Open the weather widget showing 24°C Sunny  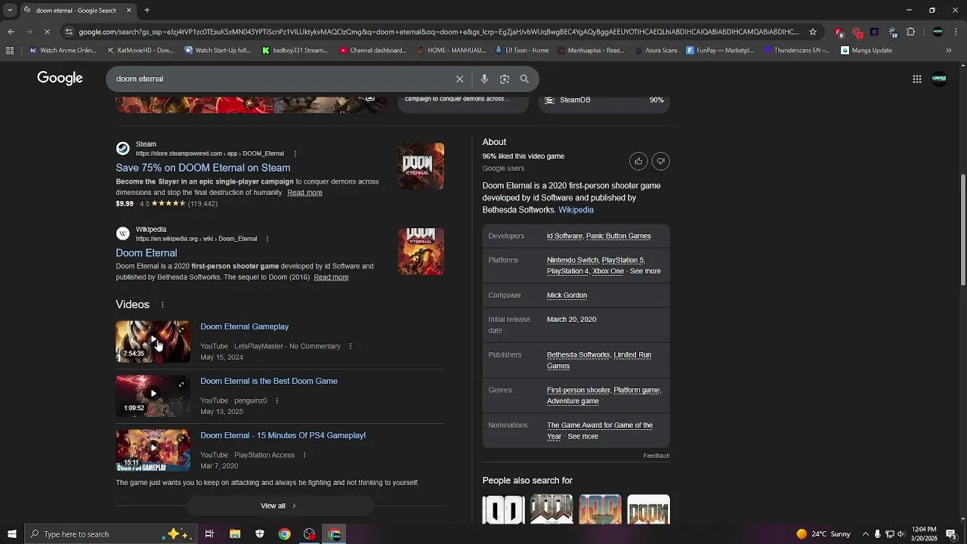pyautogui.click(x=823, y=534)
